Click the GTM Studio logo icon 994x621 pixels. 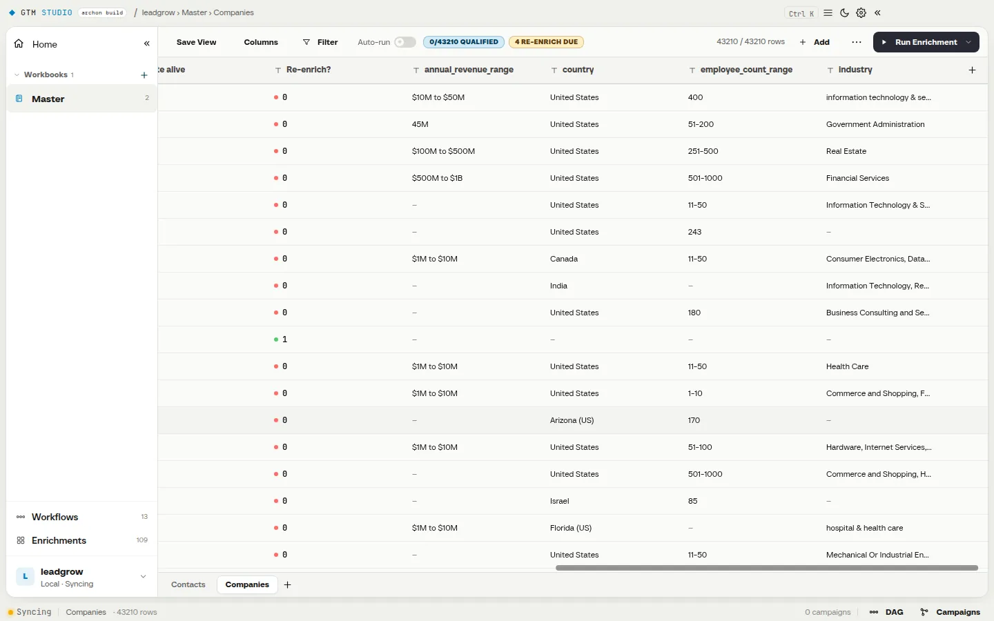12,13
